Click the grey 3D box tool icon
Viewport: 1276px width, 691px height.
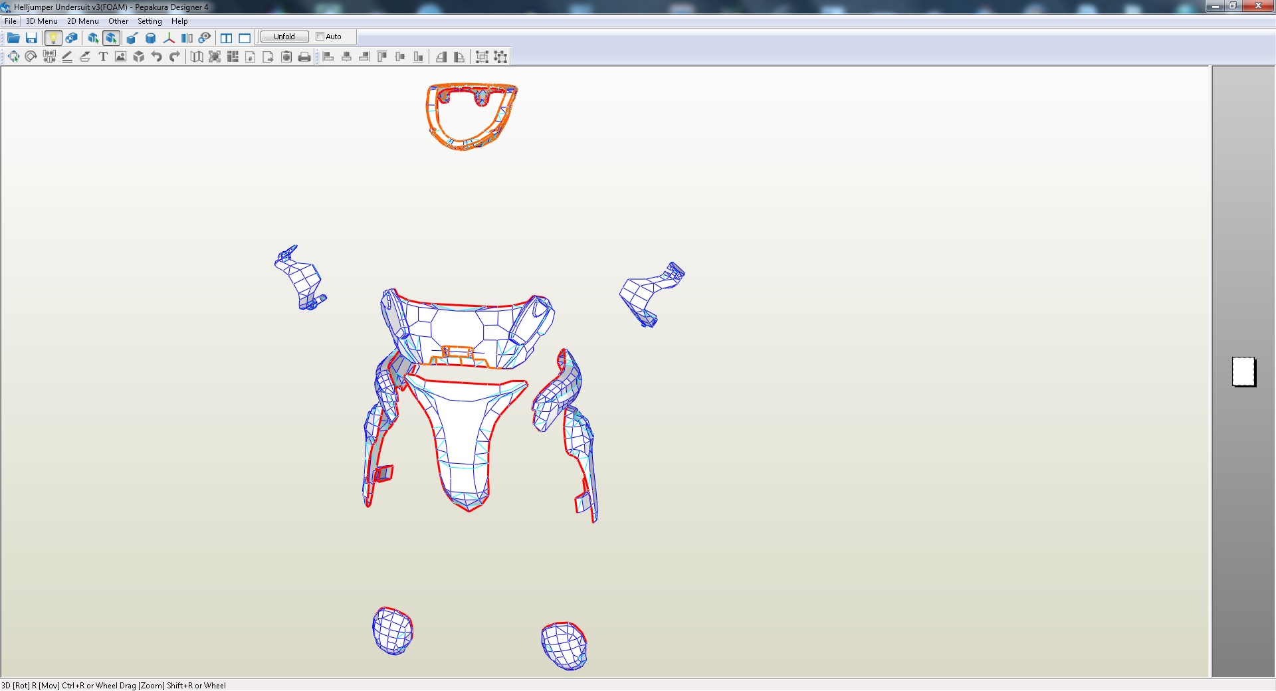138,56
